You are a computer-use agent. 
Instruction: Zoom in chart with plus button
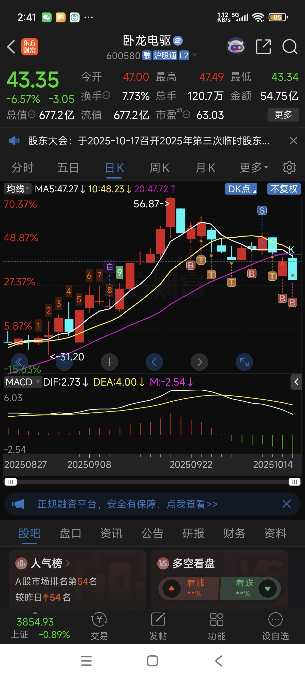[x=109, y=362]
